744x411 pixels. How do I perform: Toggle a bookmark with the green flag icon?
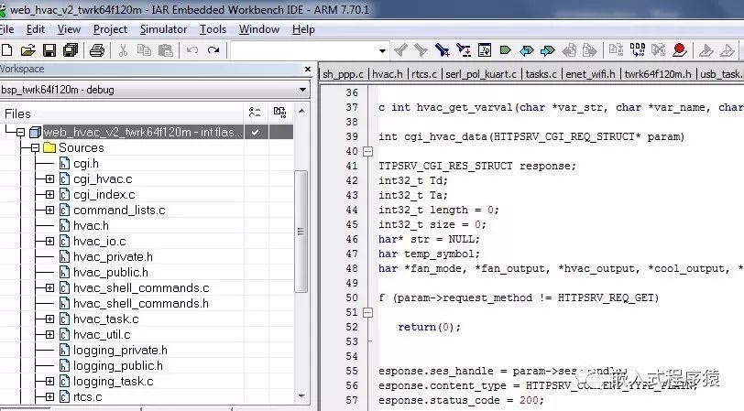click(x=506, y=49)
